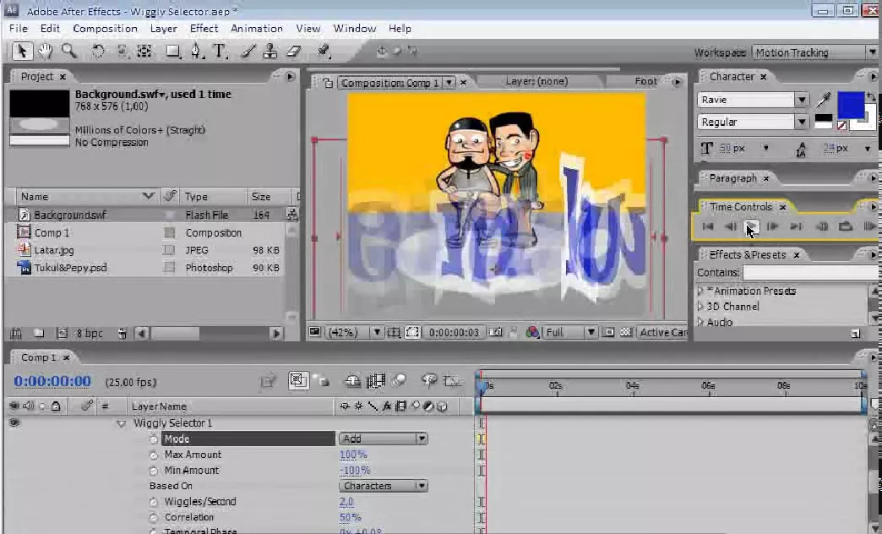Open grid and guide options in viewer
Viewport: 882px width, 534px height.
point(394,333)
